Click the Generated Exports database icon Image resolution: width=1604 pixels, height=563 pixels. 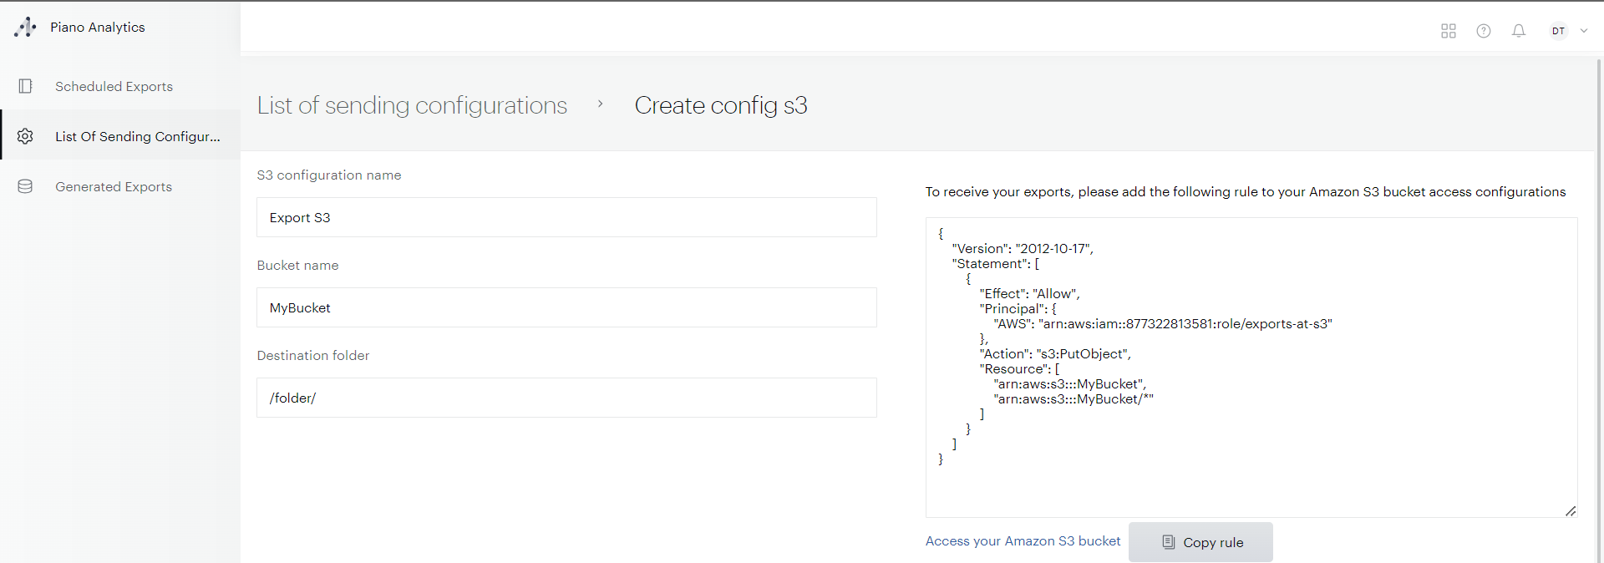25,186
